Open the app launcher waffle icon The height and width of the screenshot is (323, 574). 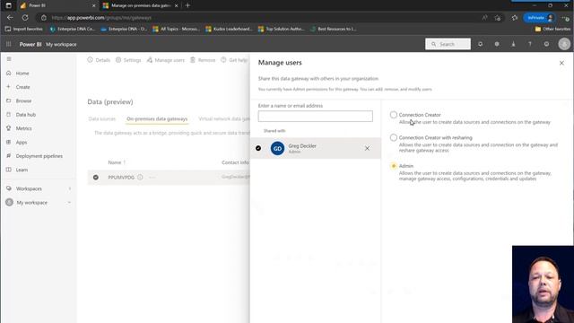[8, 44]
